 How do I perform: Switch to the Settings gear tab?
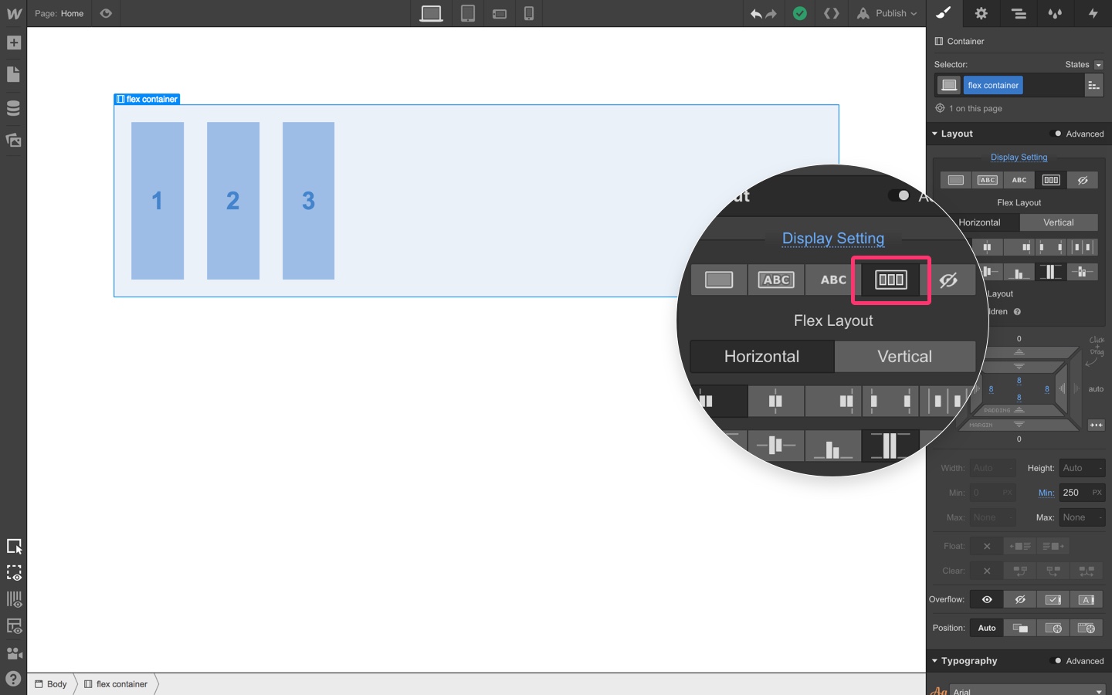point(981,14)
